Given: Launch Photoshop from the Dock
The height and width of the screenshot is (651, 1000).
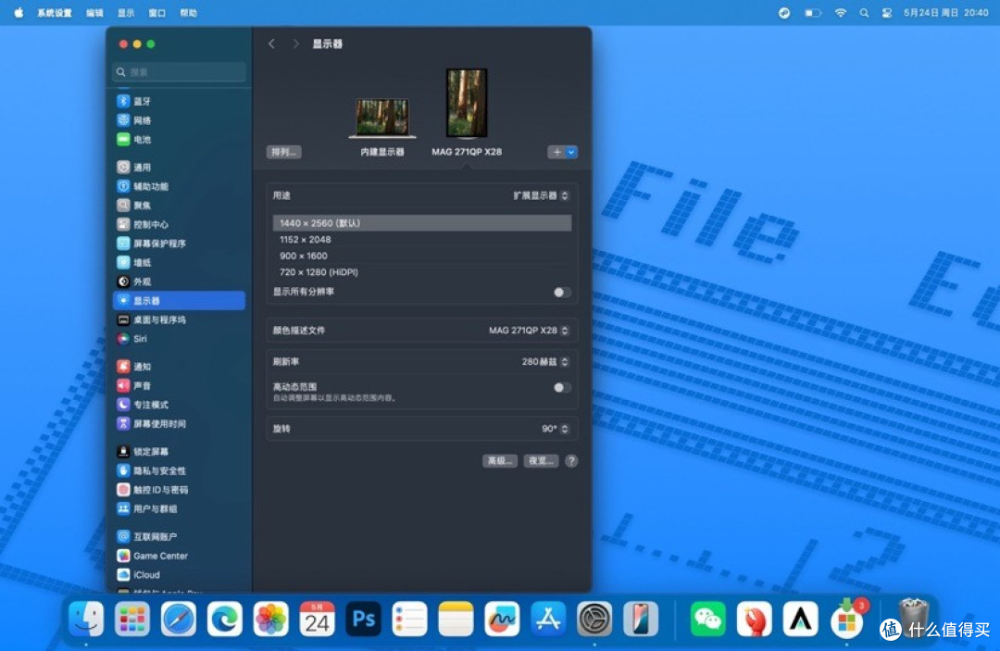Looking at the screenshot, I should pos(364,619).
